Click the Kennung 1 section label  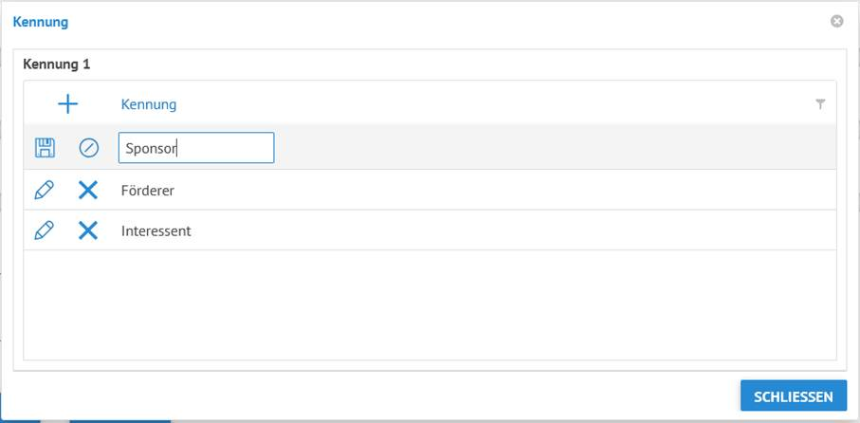tap(56, 64)
